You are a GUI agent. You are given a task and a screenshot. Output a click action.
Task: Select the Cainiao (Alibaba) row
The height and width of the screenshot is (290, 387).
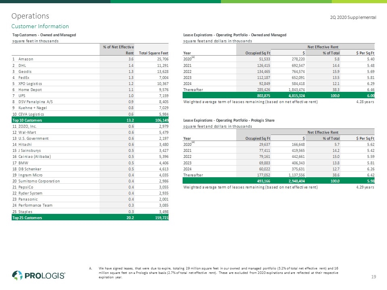coord(90,157)
